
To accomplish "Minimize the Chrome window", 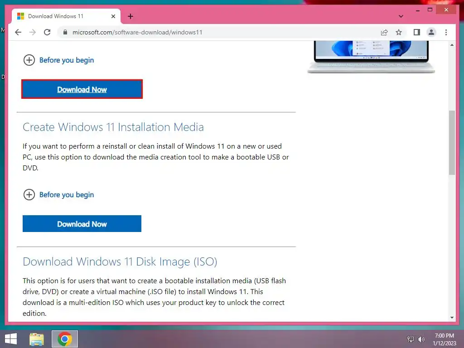I will (x=417, y=10).
